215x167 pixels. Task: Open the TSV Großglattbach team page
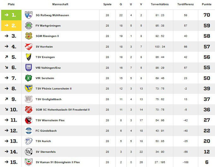click(x=48, y=99)
